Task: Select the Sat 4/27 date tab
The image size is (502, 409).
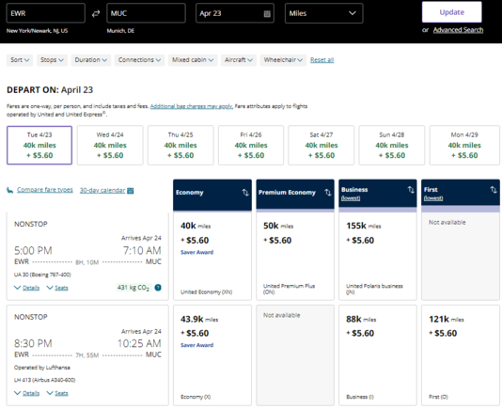Action: coord(322,145)
